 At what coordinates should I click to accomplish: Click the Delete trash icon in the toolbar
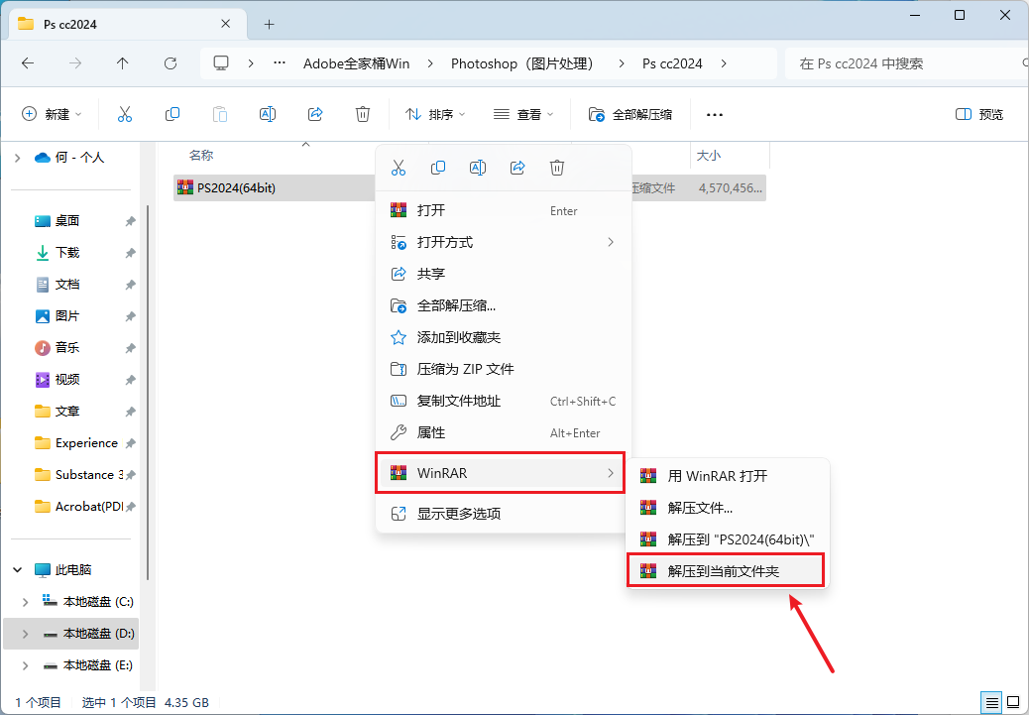tap(362, 114)
